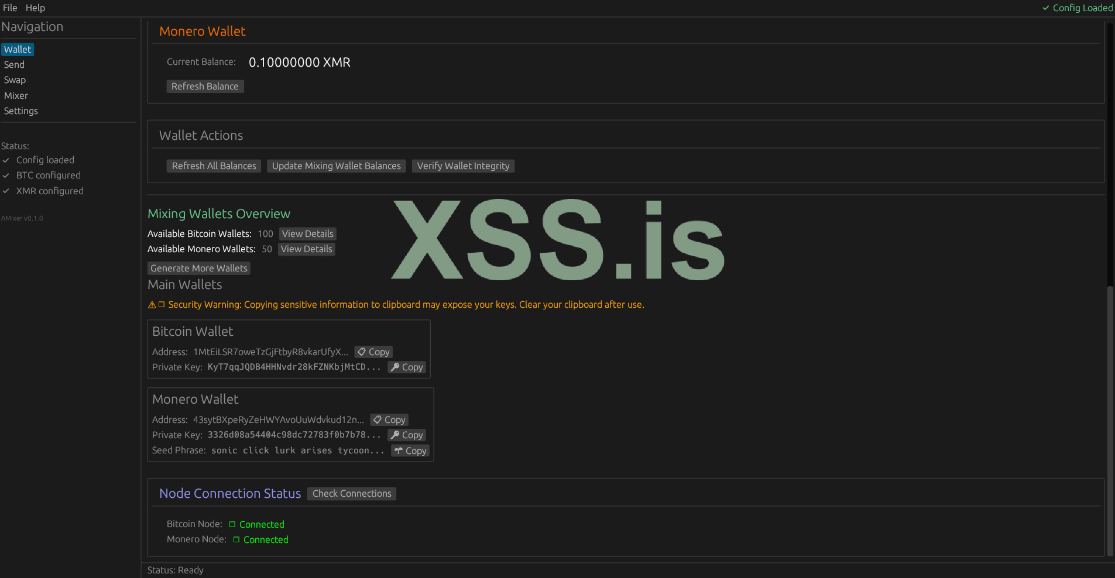Open Settings from the navigation list

point(20,111)
